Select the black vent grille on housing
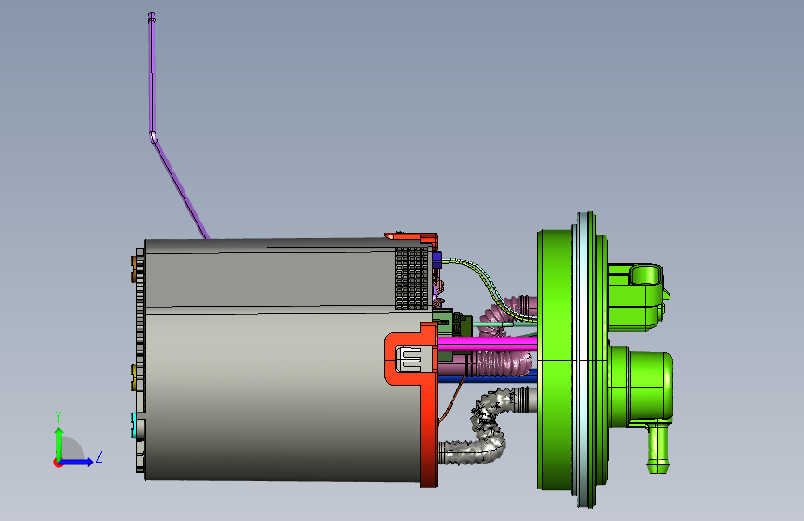804x521 pixels. click(x=411, y=278)
